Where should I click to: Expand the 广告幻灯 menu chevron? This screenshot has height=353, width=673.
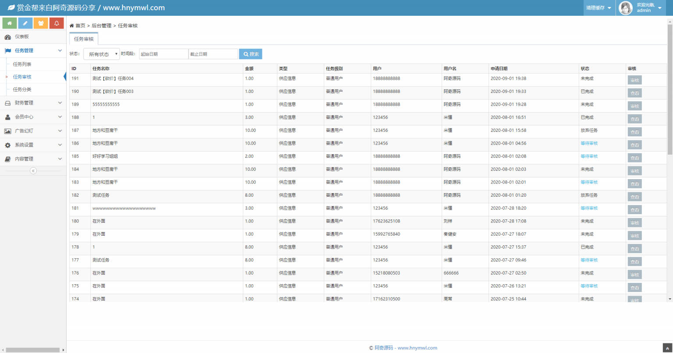pos(60,131)
